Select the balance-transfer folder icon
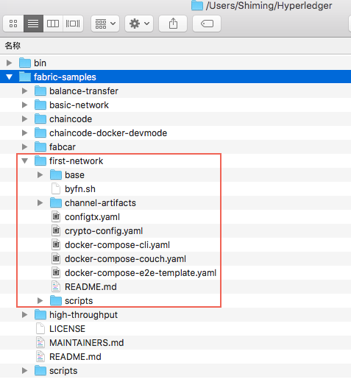Viewport: 351px width, 382px height. pos(40,91)
